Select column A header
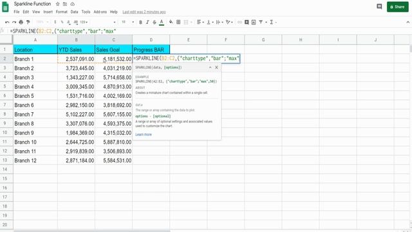 coord(35,40)
